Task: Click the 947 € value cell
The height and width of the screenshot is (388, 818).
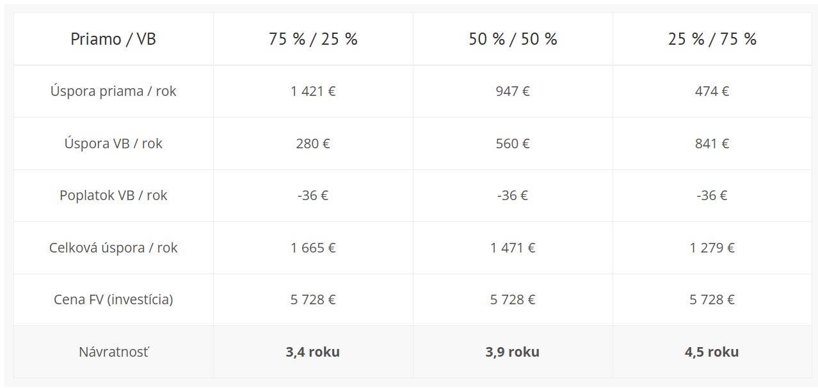Action: click(513, 91)
